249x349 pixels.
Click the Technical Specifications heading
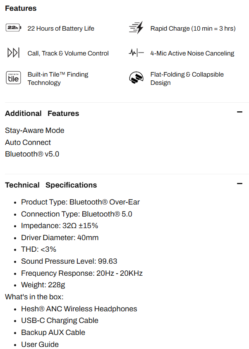[x=51, y=185]
